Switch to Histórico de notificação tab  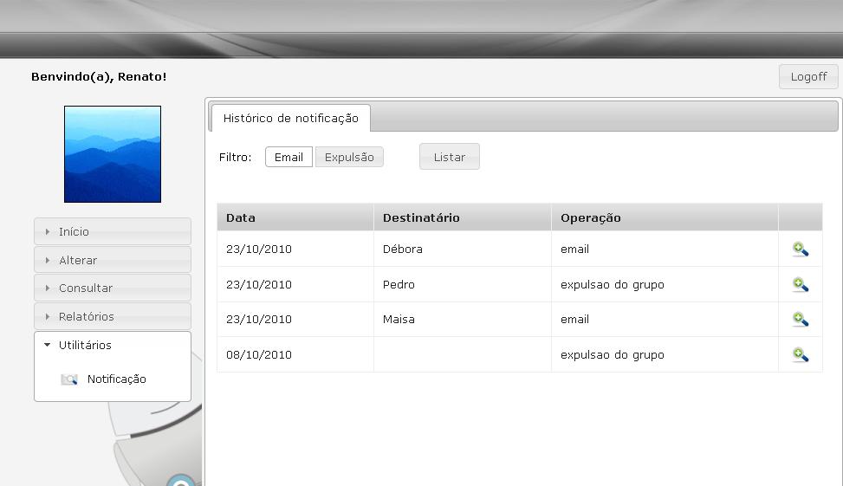point(291,119)
